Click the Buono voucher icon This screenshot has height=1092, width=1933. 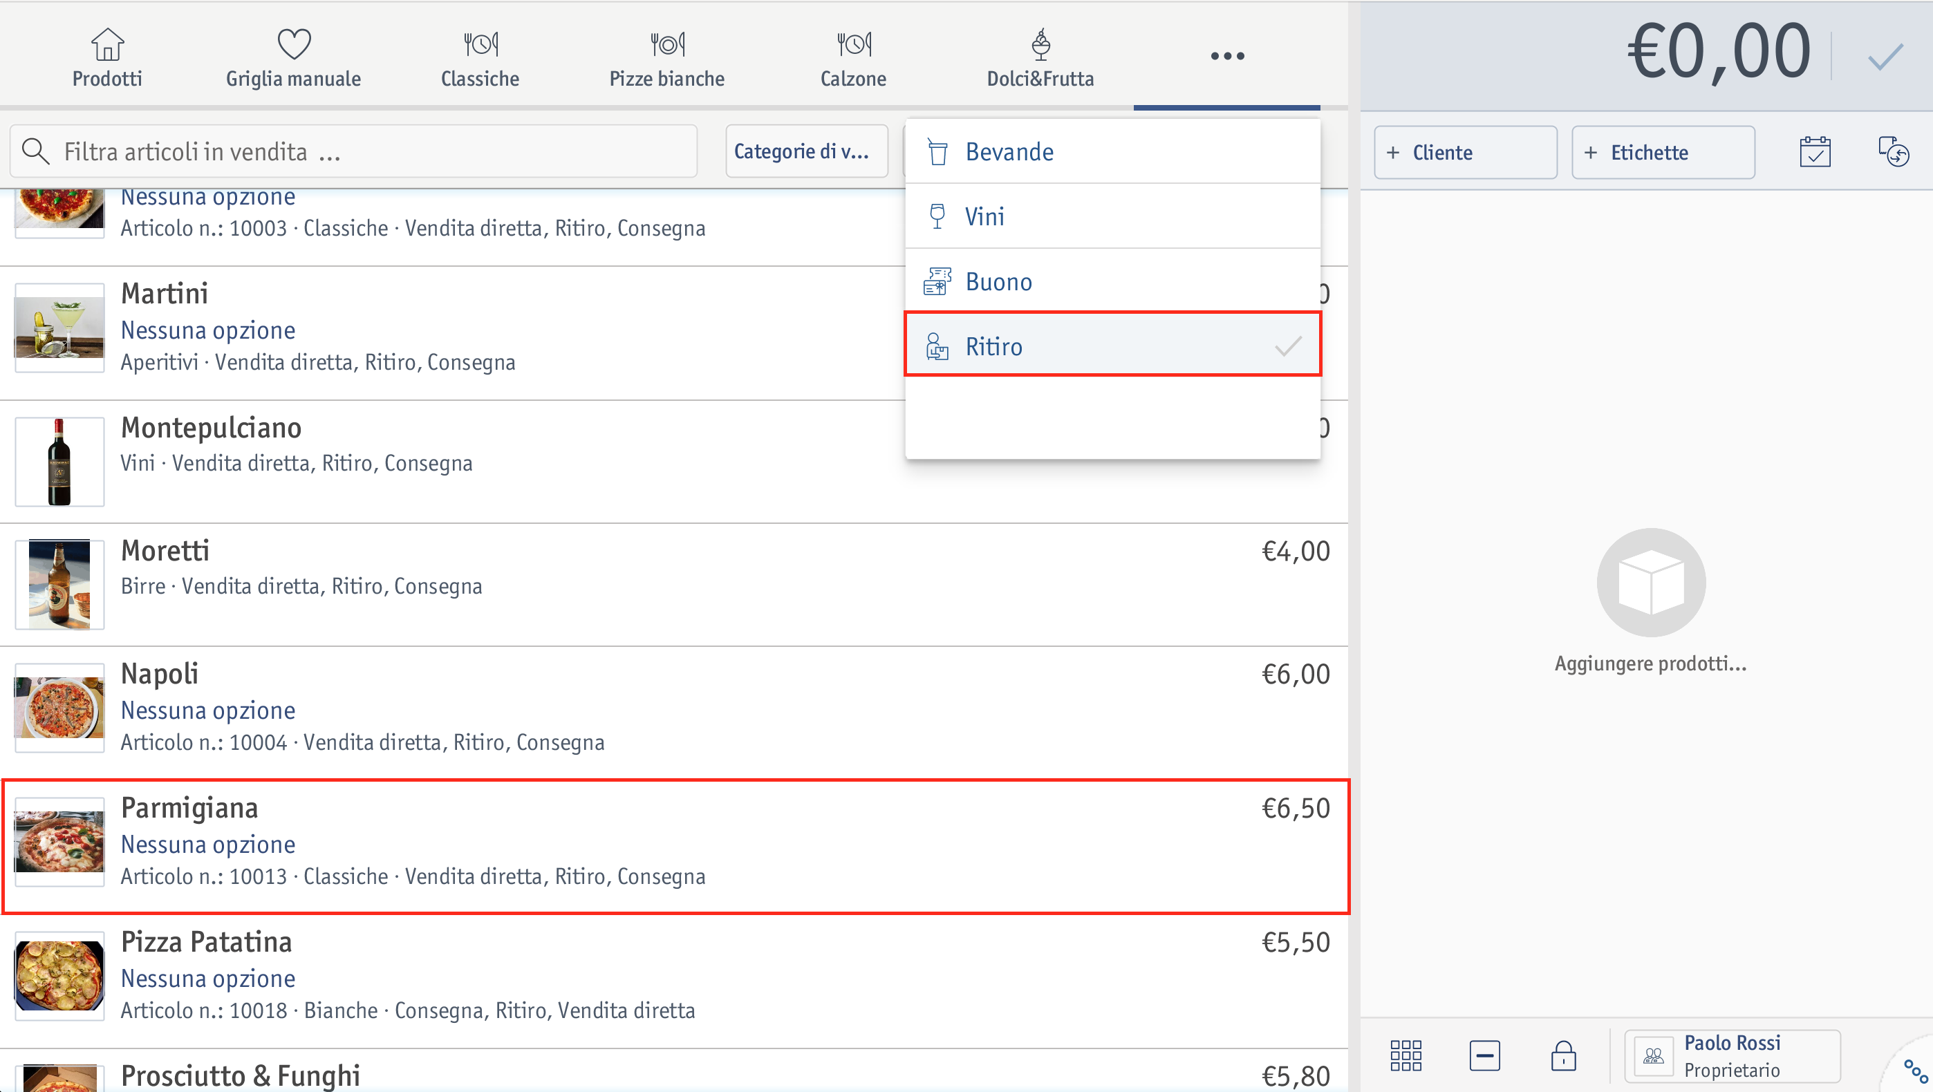(x=937, y=281)
